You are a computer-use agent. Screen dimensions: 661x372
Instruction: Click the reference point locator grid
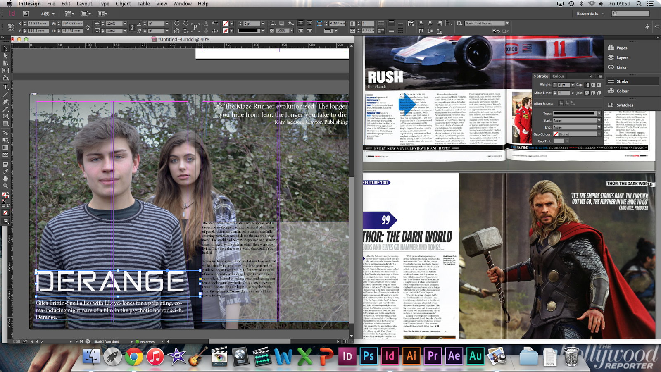click(x=11, y=27)
